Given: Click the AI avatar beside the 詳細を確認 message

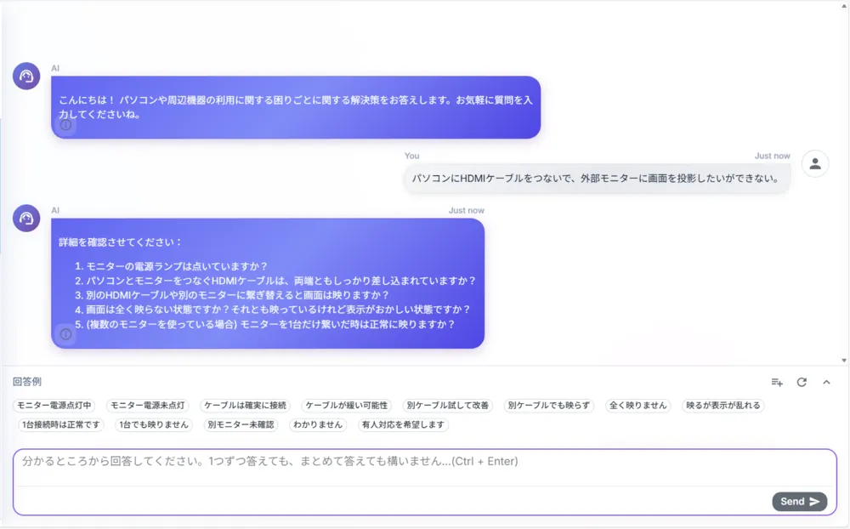Looking at the screenshot, I should coord(26,218).
